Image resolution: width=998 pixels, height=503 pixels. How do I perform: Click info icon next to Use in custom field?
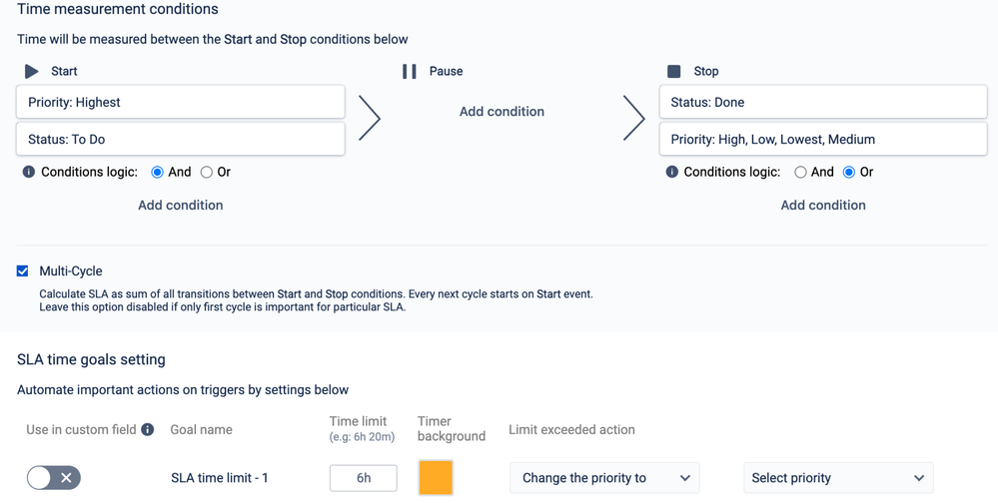tap(148, 429)
